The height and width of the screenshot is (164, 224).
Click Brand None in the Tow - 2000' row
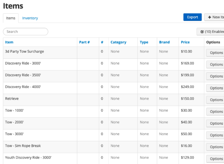[x=163, y=122]
